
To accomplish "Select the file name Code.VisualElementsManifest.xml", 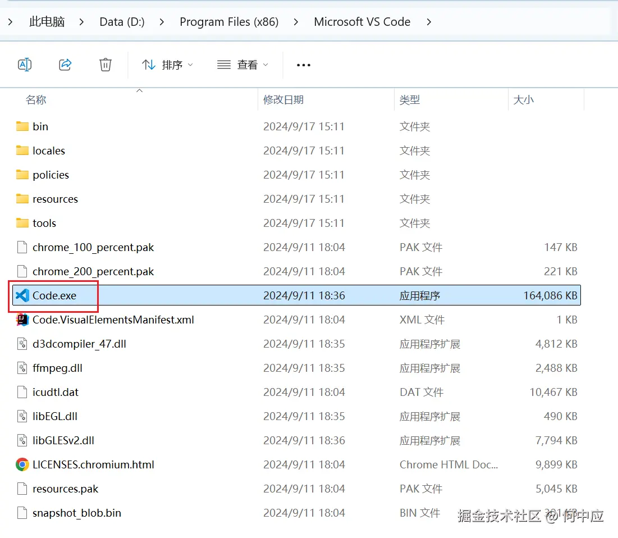I will tap(113, 320).
